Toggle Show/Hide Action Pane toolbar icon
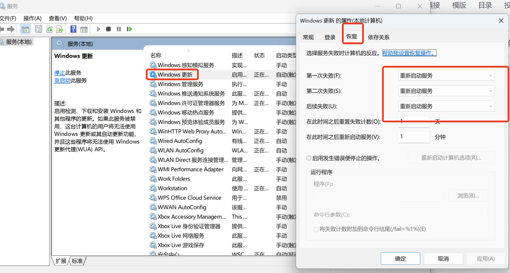 click(84, 29)
